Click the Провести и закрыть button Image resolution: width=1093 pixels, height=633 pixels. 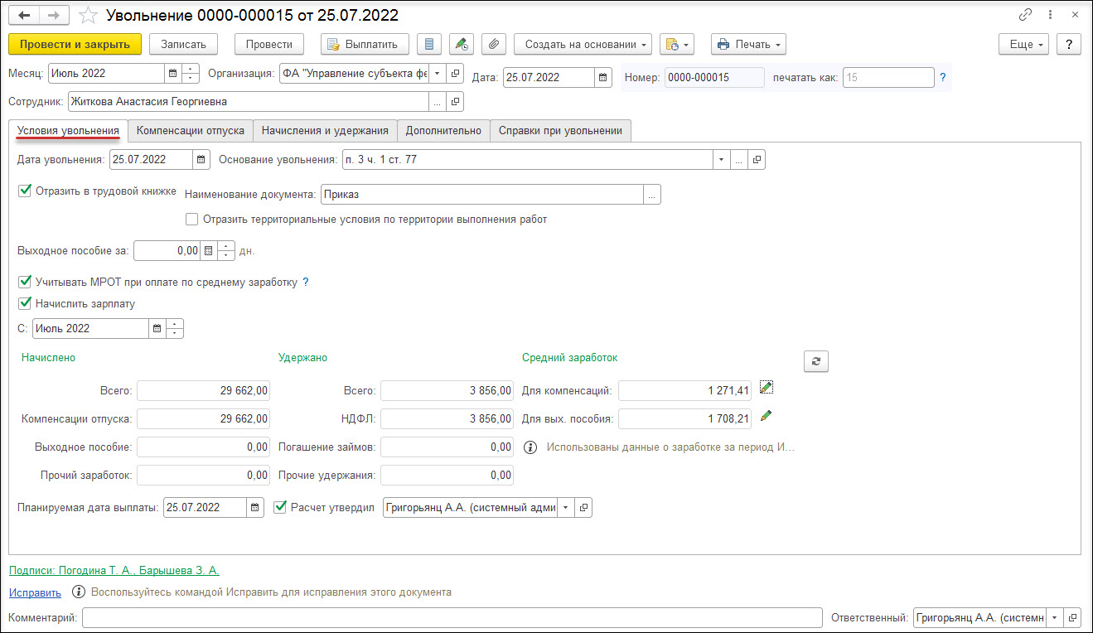point(75,44)
